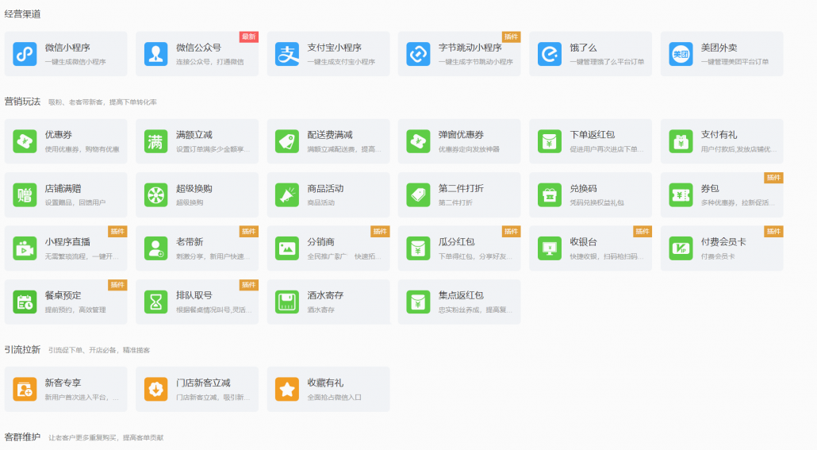817x450 pixels.
Task: Click the 超级换购 icon
Action: [156, 194]
